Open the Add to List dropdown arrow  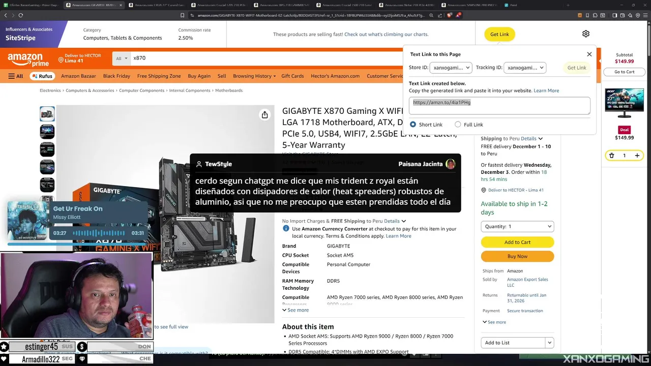(549, 343)
